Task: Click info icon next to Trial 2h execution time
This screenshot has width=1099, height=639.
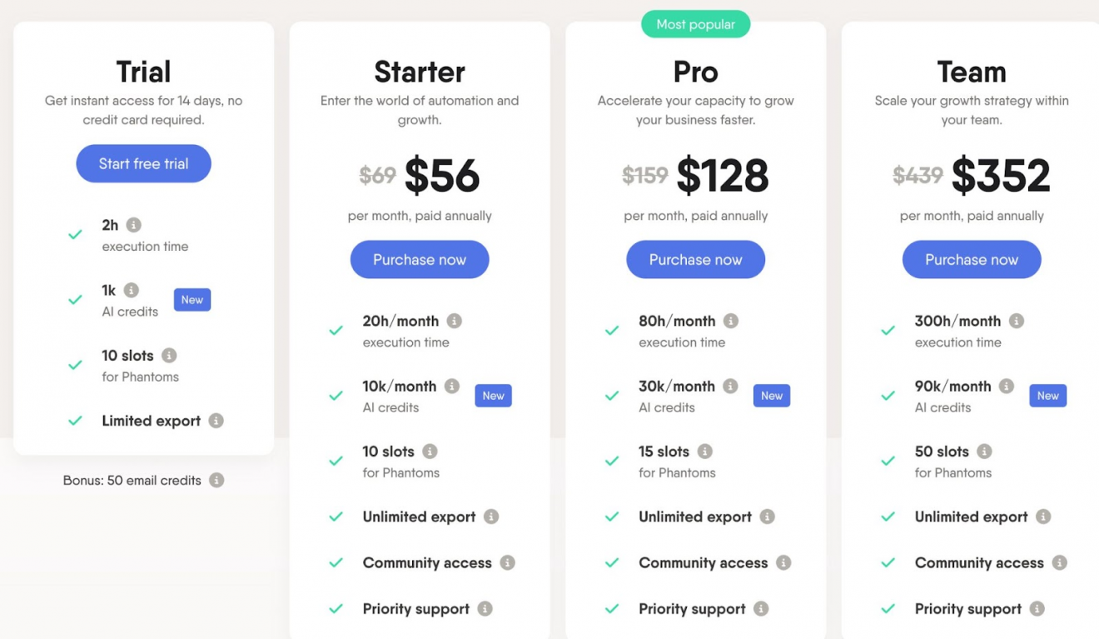Action: [133, 225]
